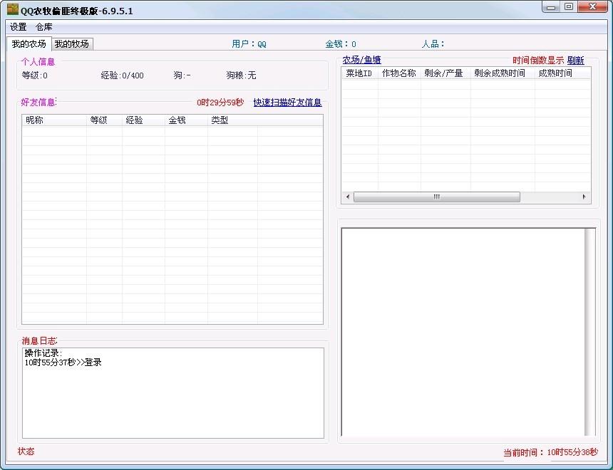The image size is (613, 470).
Task: Sort friends by 等级 column header
Action: [104, 120]
